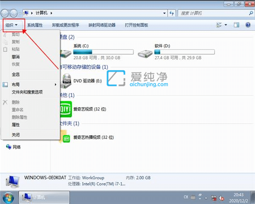Click the 重命名 menu entry

(17, 110)
